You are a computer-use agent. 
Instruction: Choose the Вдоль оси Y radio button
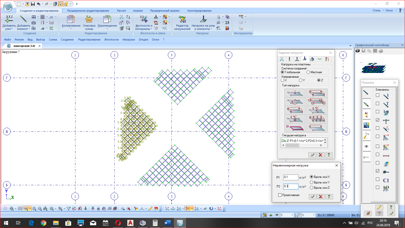(312, 182)
